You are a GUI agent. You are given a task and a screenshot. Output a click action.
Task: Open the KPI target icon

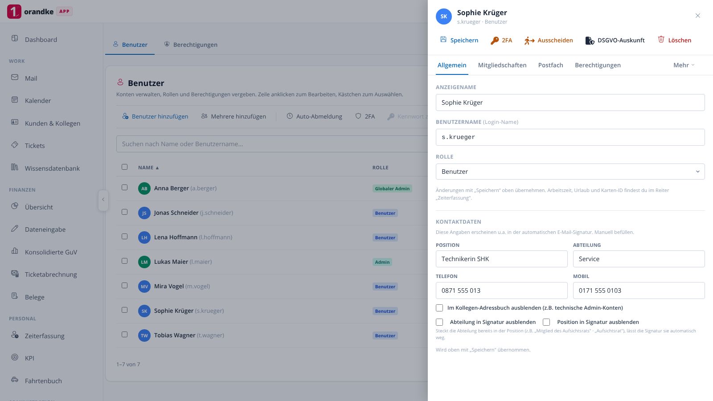pos(15,357)
